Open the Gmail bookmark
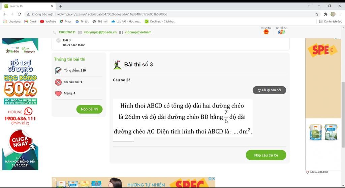This screenshot has height=188, width=345. (30, 21)
